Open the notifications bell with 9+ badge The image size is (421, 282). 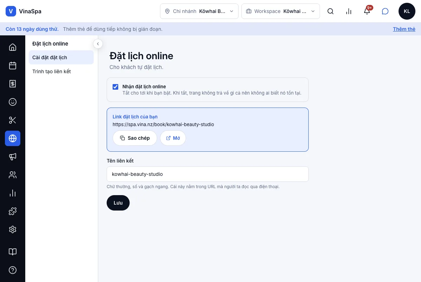367,11
